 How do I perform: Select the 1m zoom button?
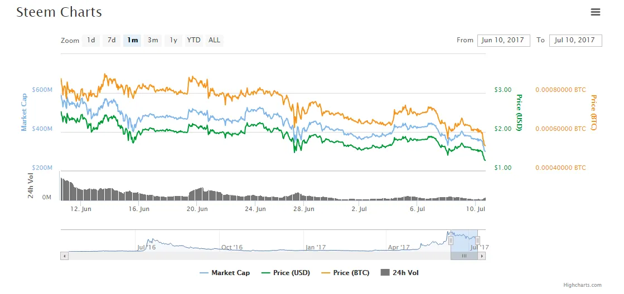pyautogui.click(x=132, y=40)
